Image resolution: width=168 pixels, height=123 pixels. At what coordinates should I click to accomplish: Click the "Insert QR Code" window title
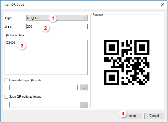coord(13,5)
